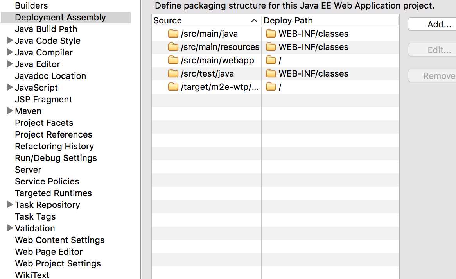This screenshot has width=456, height=279.
Task: Click folder icon beside /src/main/java source
Action: 173,34
